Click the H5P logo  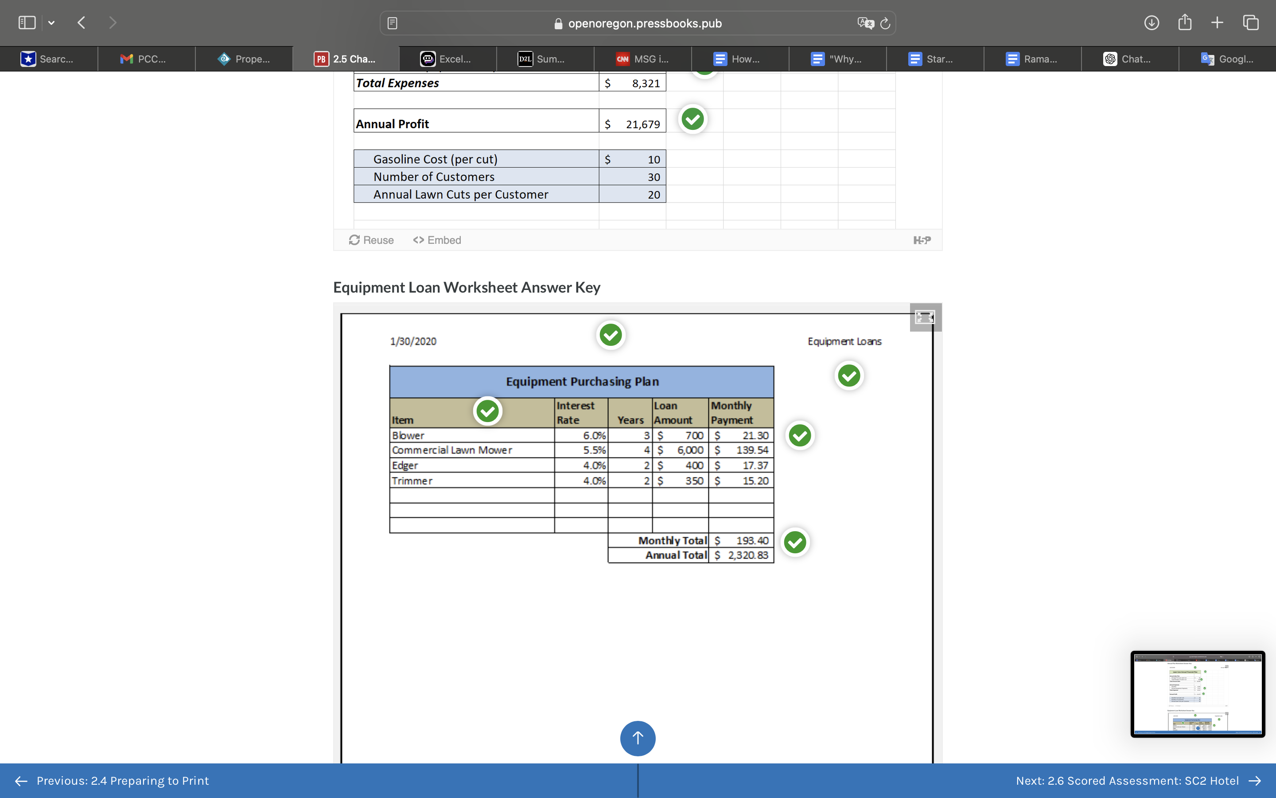point(922,239)
